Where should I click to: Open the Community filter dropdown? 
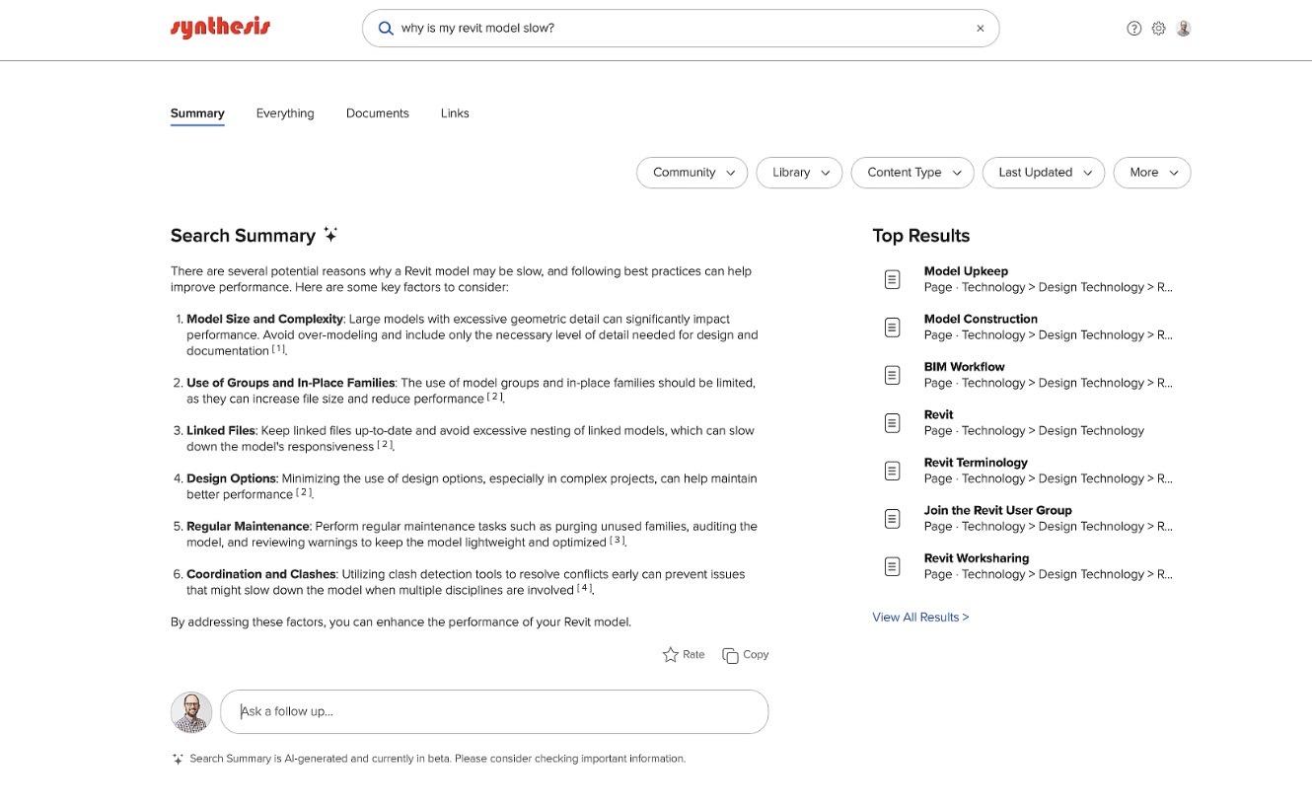(x=691, y=171)
